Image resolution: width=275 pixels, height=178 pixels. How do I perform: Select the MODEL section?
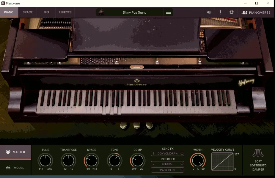pos(15,168)
